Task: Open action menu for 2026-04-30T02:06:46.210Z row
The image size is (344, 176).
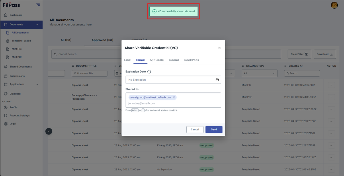Action: pyautogui.click(x=331, y=169)
